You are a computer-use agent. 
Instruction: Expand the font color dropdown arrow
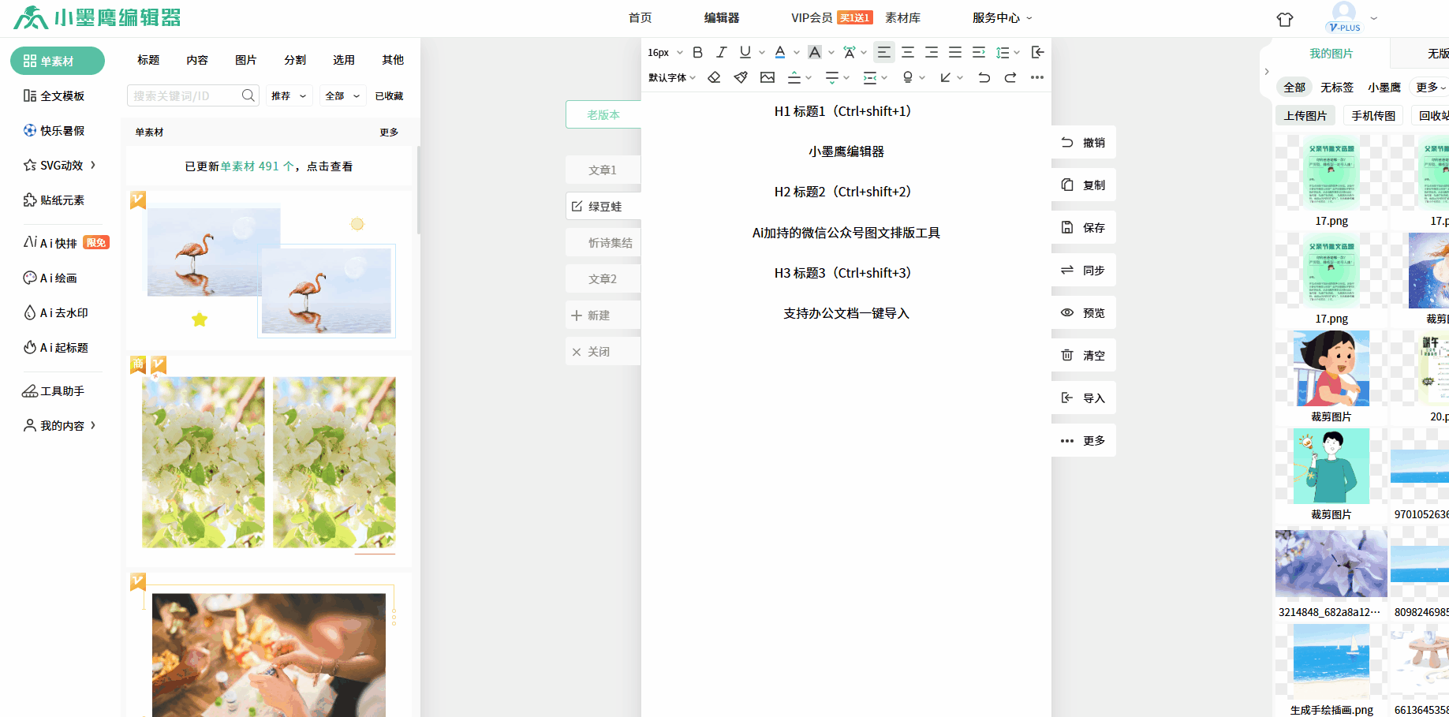pos(797,52)
